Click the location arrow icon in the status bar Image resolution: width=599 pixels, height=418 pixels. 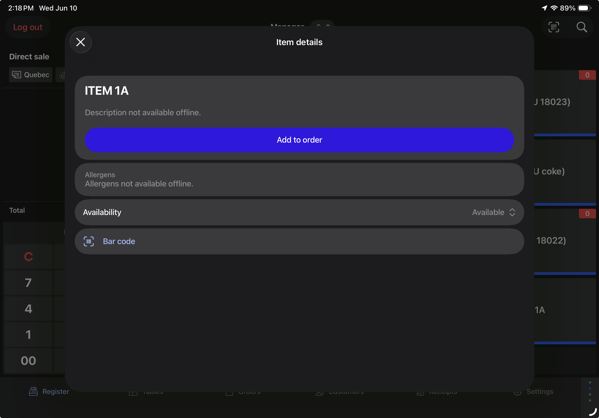544,8
